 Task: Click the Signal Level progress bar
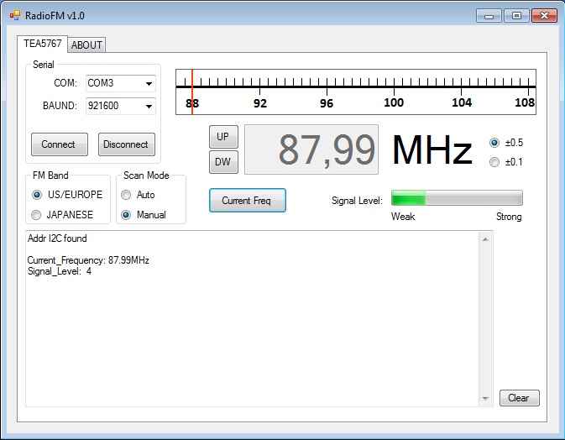[457, 198]
